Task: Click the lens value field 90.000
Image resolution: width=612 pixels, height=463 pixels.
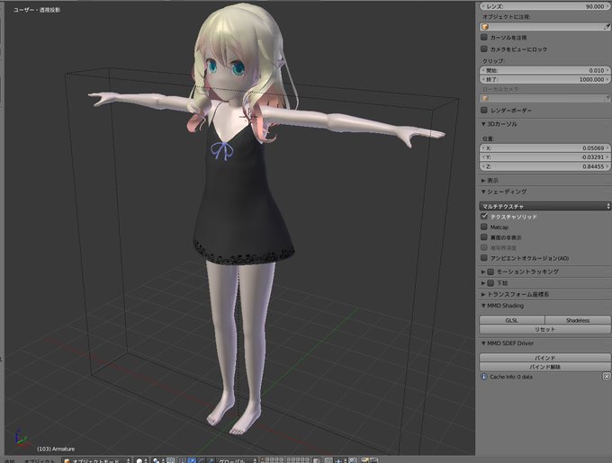Action: pos(544,6)
